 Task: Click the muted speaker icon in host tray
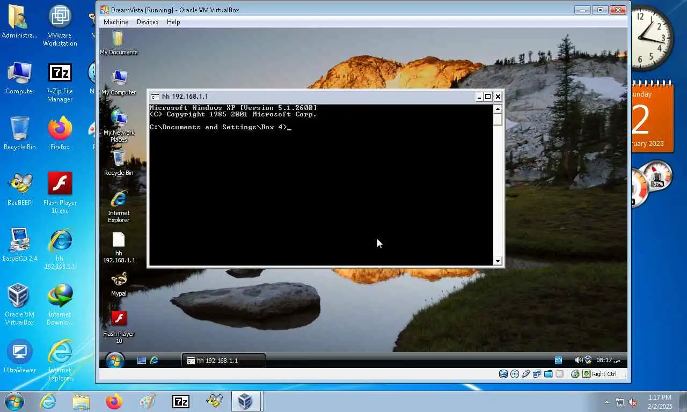633,402
